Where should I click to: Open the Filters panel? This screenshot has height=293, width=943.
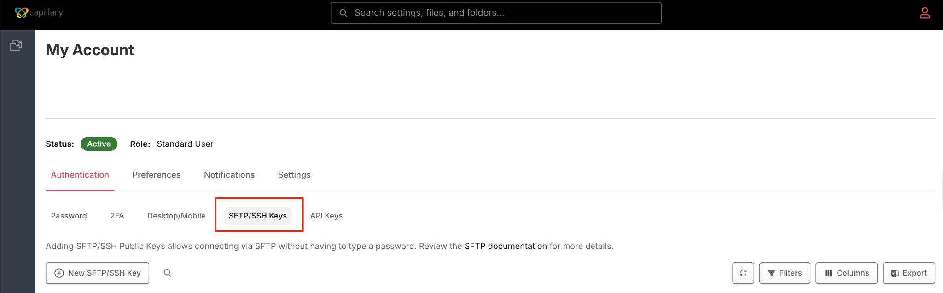click(x=785, y=273)
